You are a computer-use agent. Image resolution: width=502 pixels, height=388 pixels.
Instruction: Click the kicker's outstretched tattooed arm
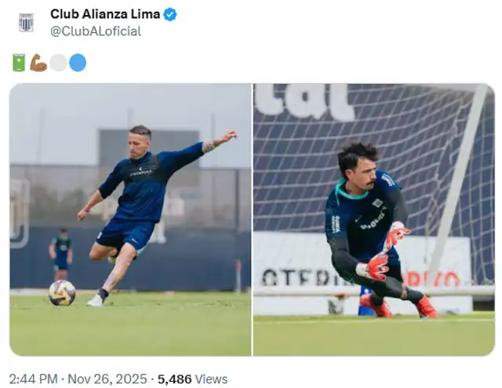point(220,141)
